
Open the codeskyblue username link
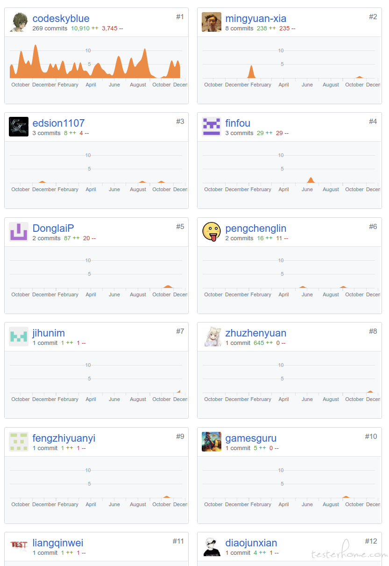[x=61, y=19]
